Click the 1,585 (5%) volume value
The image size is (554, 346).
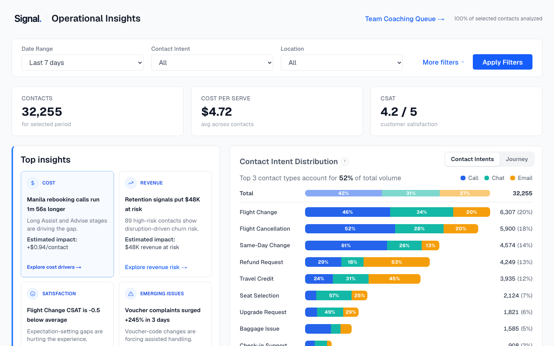pyautogui.click(x=518, y=329)
